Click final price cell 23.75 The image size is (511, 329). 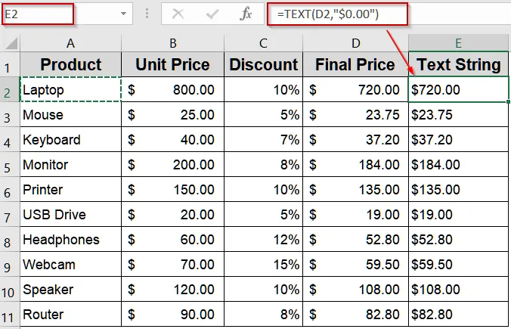[355, 114]
